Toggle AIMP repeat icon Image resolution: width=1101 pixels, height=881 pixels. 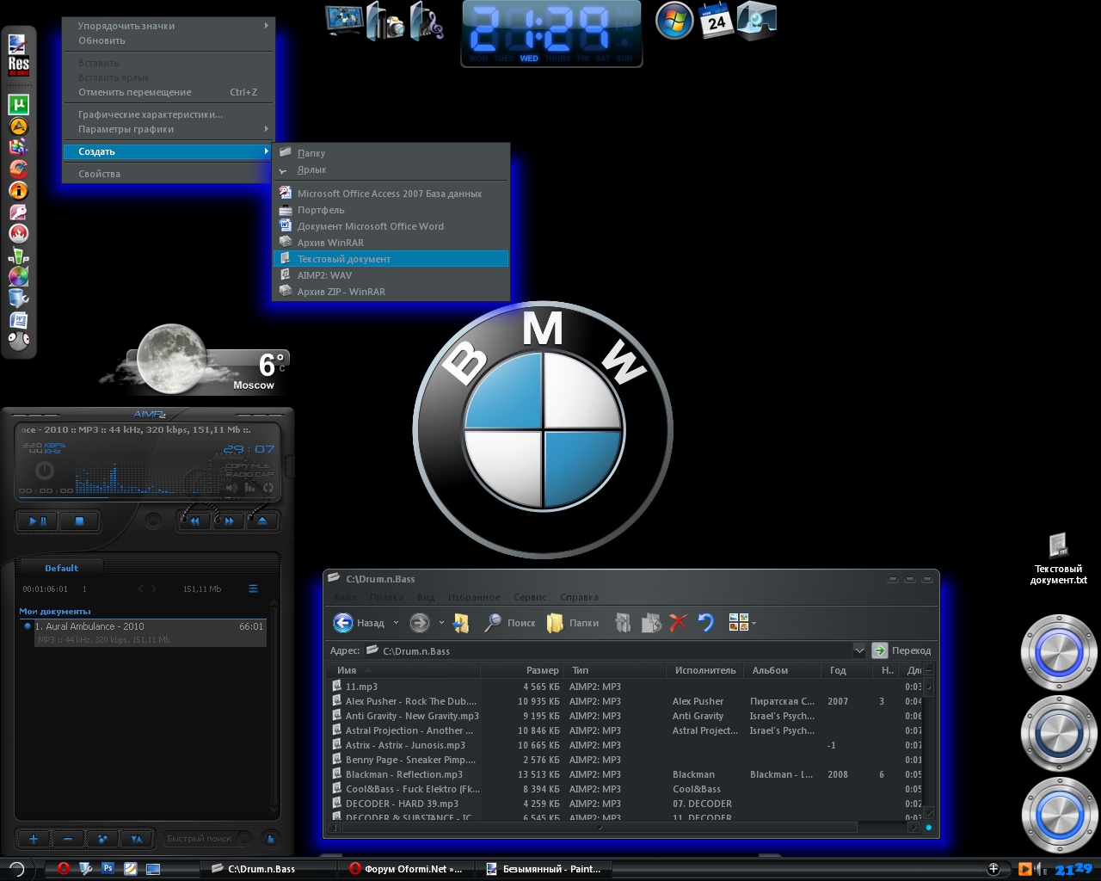click(x=268, y=488)
